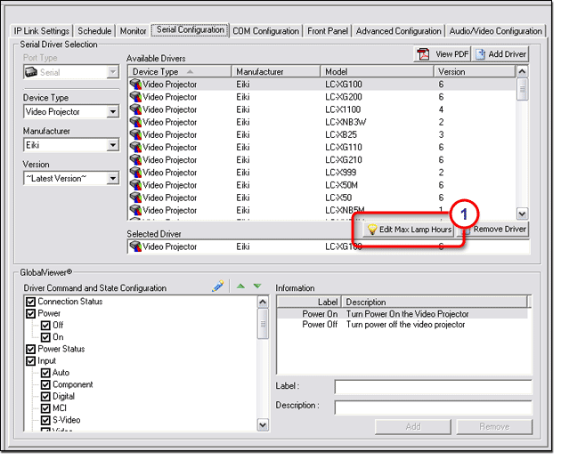Switch to IP Link Settings tab
This screenshot has width=561, height=460.
[42, 31]
